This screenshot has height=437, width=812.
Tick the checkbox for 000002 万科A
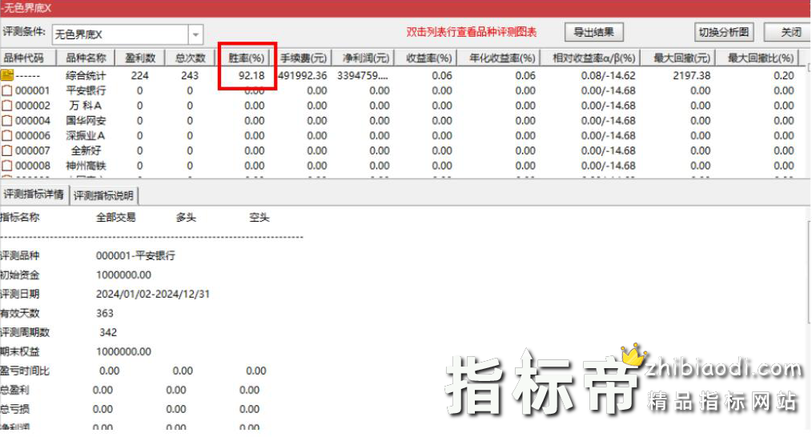(x=6, y=106)
